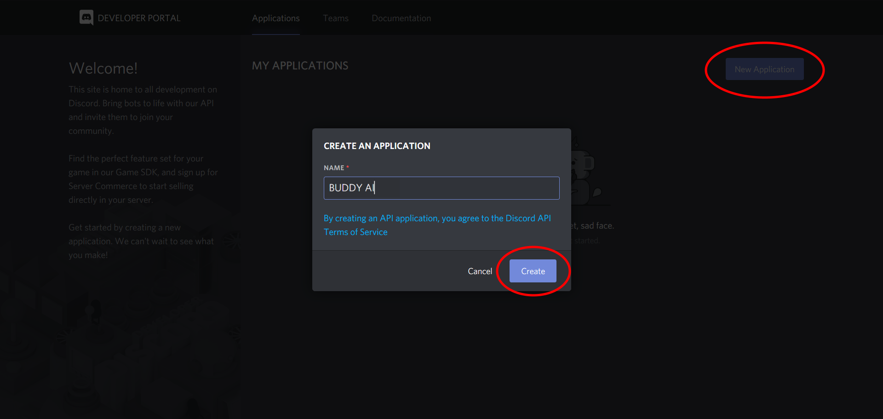Click the Discord logo icon in header

pos(86,17)
